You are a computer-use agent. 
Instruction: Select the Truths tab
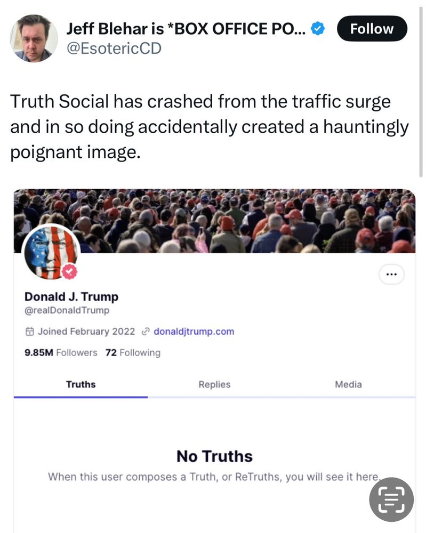[81, 384]
